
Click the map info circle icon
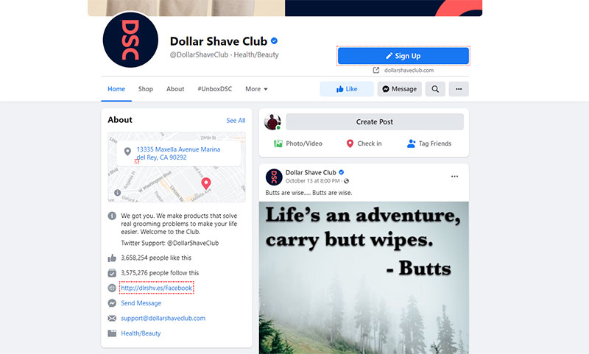coord(118,193)
